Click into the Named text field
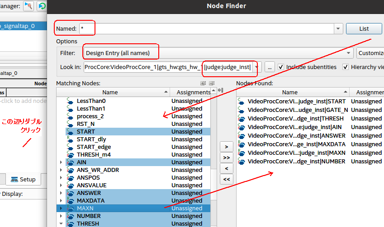Viewport: 384px width, 227px height. coord(206,28)
